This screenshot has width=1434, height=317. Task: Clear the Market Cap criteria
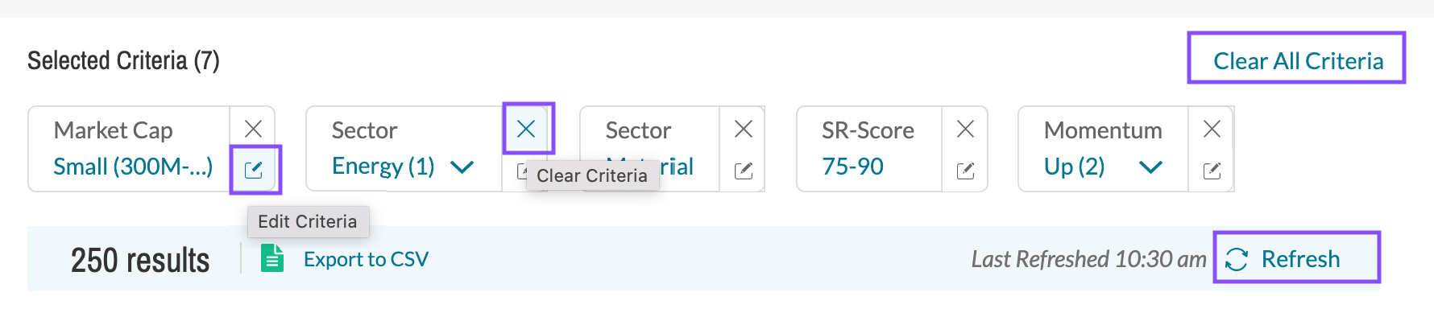tap(253, 129)
